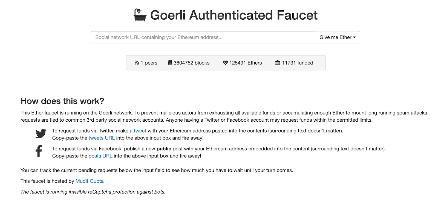Open the tweets URL link
The height and width of the screenshot is (202, 438).
[102, 138]
